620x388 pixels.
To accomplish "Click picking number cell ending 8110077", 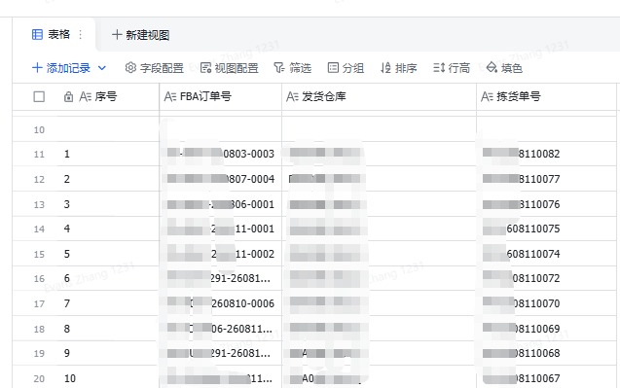I will (546, 179).
